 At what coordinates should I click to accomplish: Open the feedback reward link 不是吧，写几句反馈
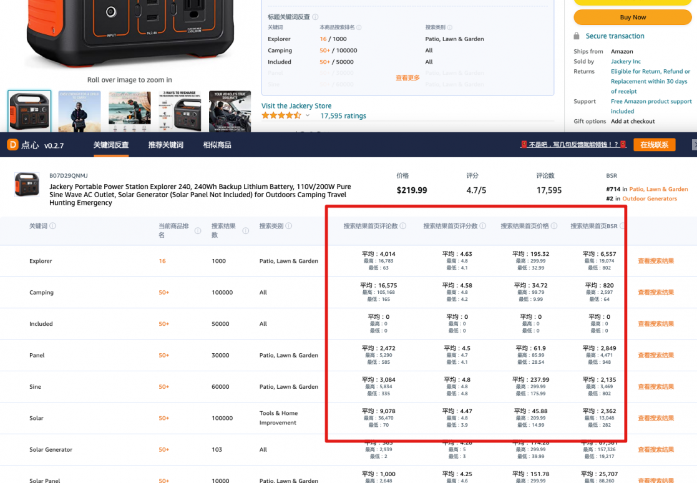click(x=573, y=145)
